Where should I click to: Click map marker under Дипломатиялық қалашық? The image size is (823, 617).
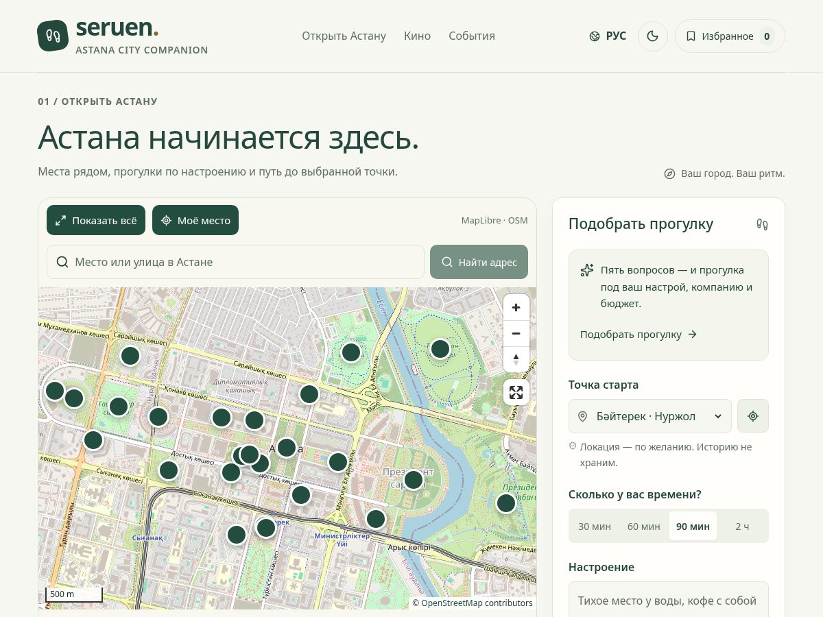(222, 418)
